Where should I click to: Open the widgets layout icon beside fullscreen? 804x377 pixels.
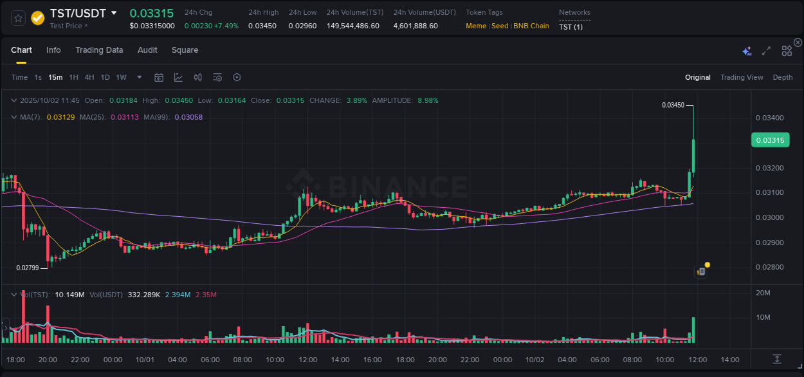786,50
